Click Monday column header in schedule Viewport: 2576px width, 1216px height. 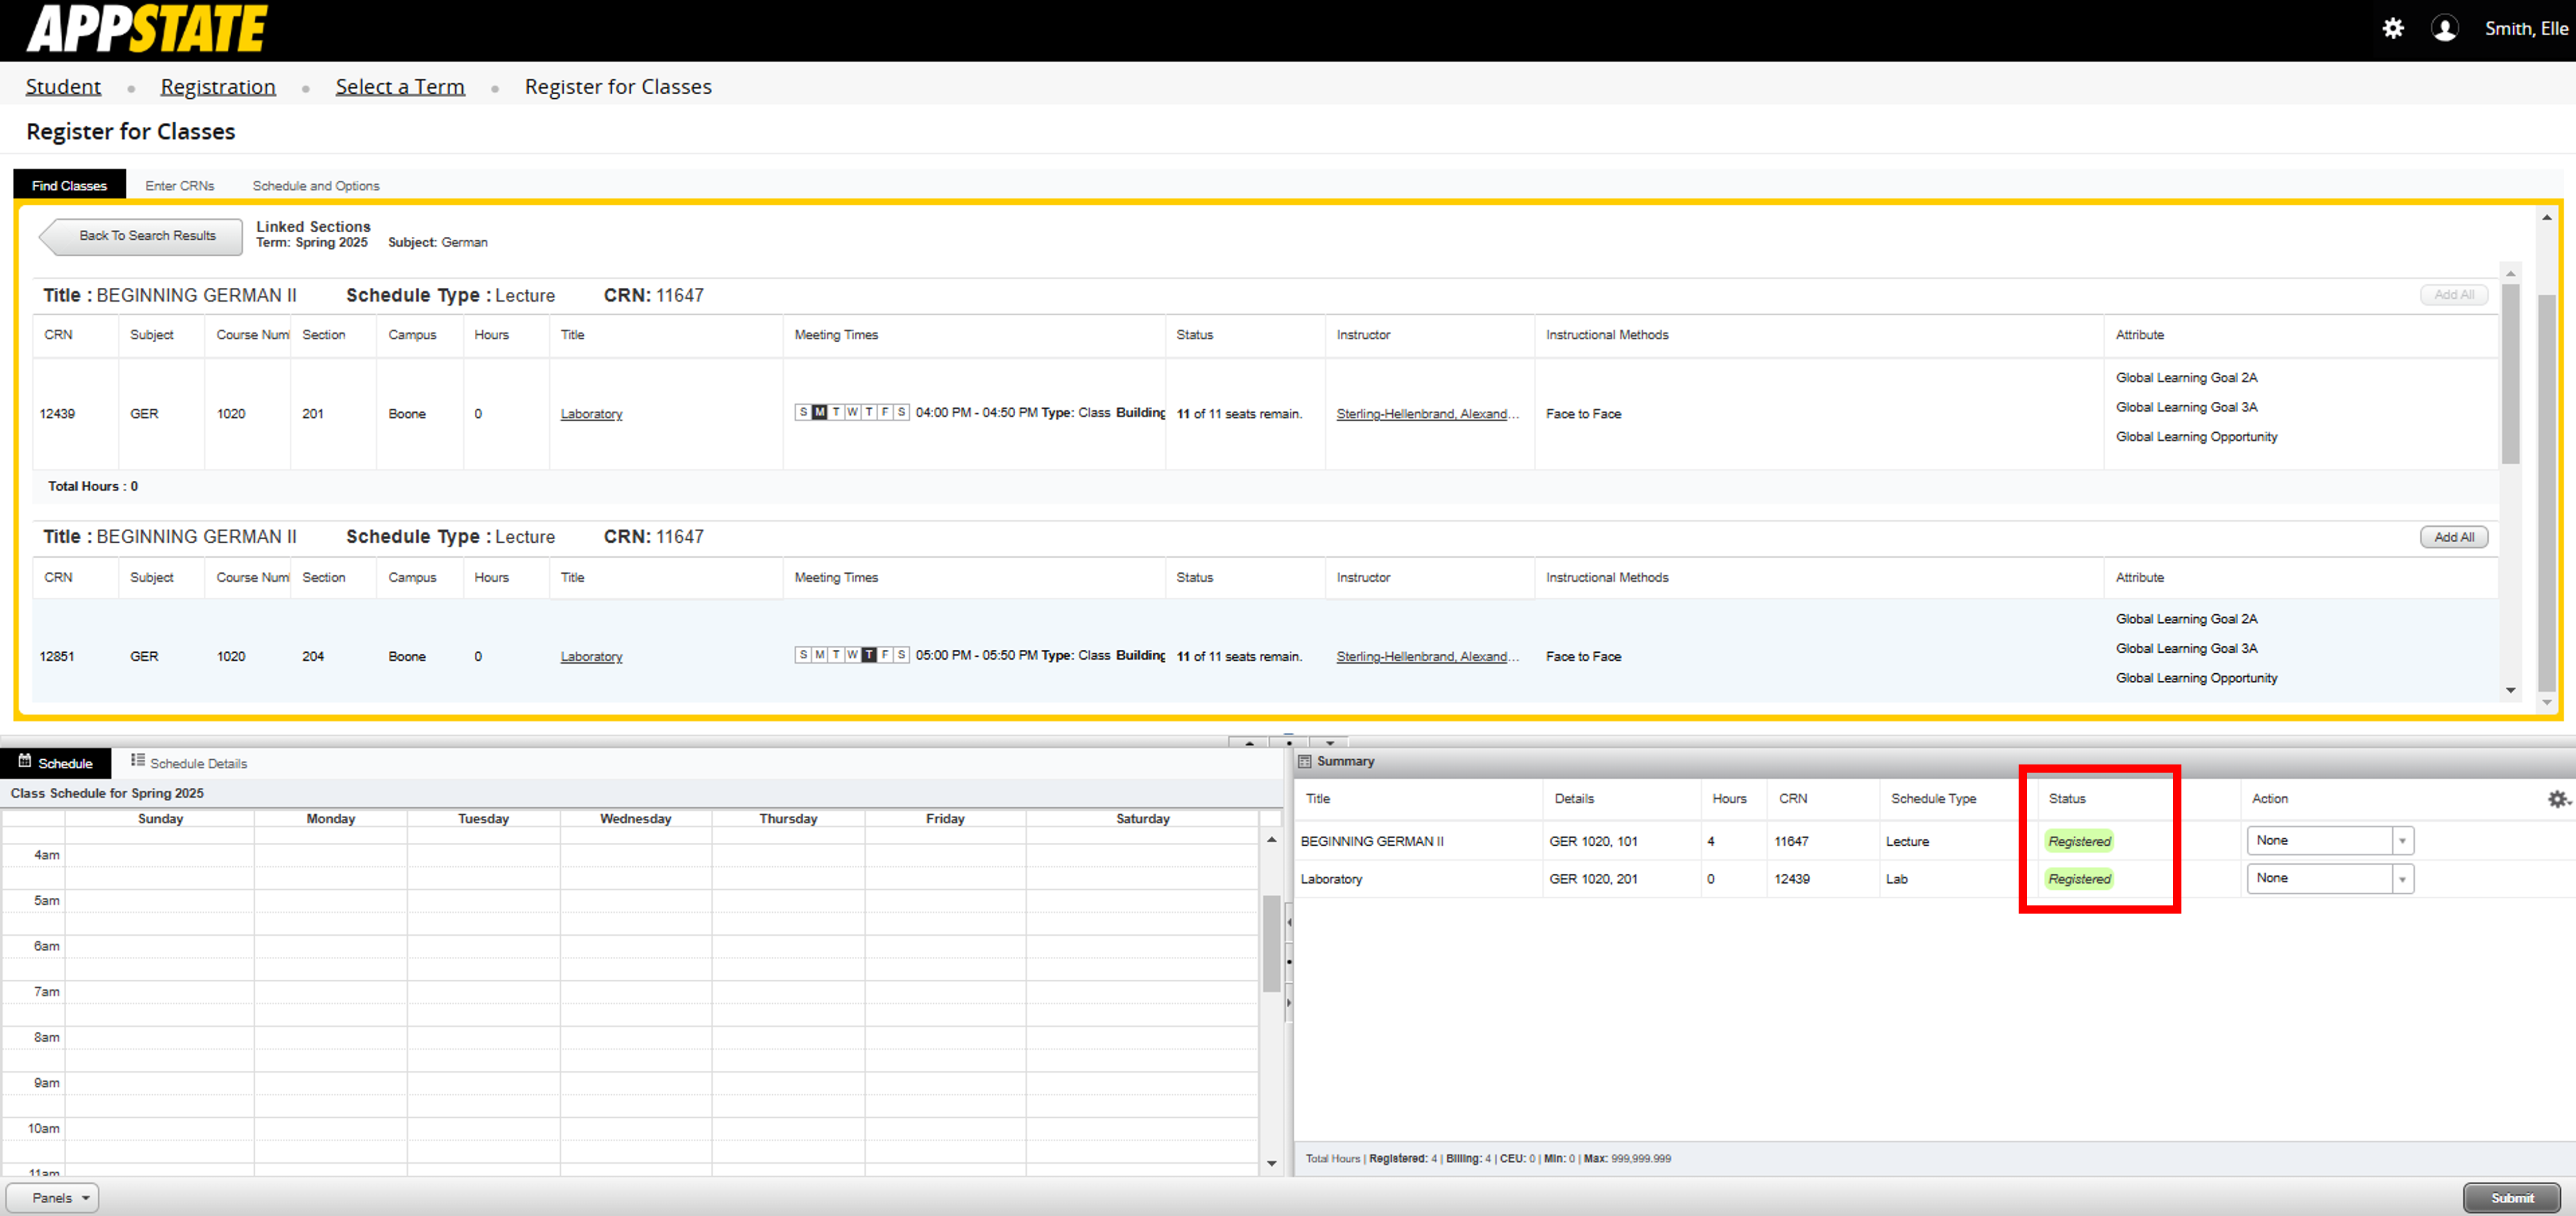pos(330,818)
